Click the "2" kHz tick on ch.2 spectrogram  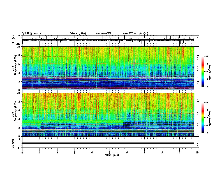(x=19, y=128)
